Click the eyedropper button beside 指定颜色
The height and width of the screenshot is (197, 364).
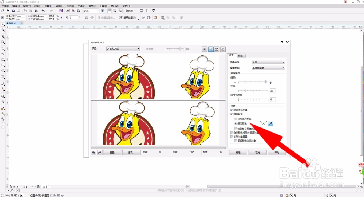270,123
